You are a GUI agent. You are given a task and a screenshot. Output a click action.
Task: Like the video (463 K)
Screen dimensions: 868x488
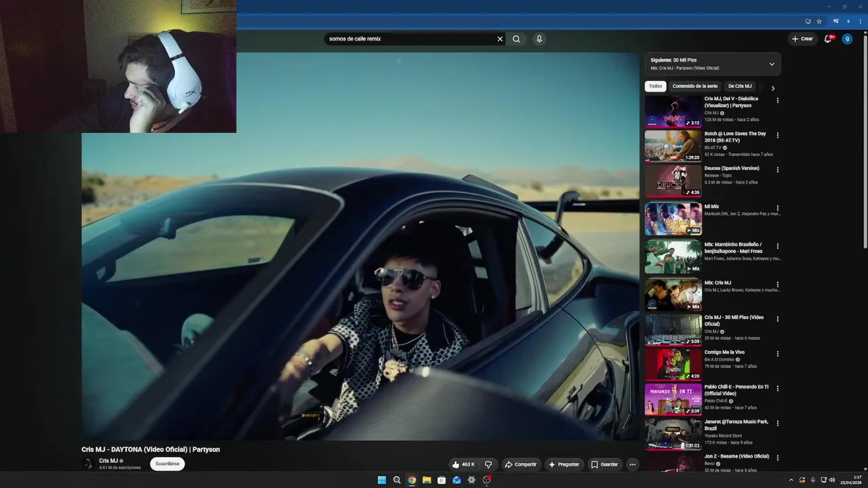coord(463,464)
